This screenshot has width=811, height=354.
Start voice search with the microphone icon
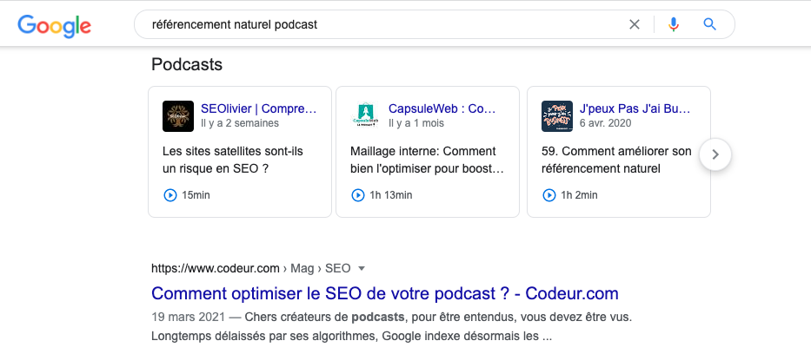[x=673, y=24]
